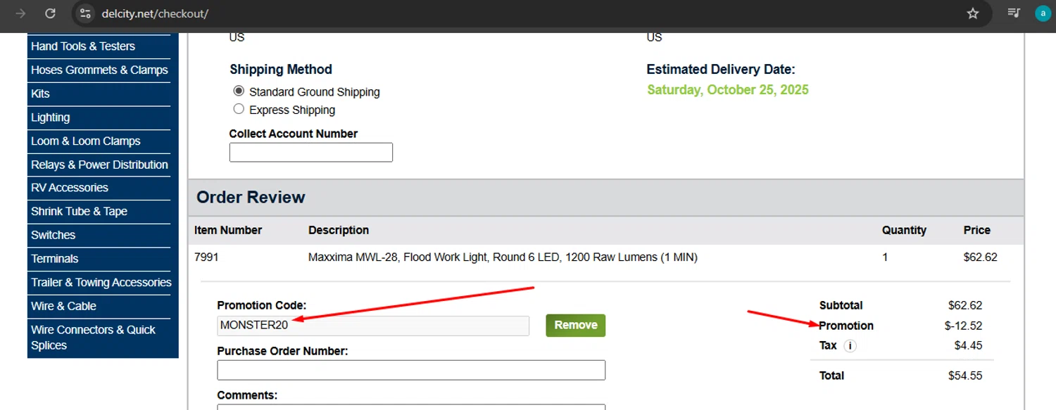
Task: Open the browser profile avatar
Action: 1043,13
